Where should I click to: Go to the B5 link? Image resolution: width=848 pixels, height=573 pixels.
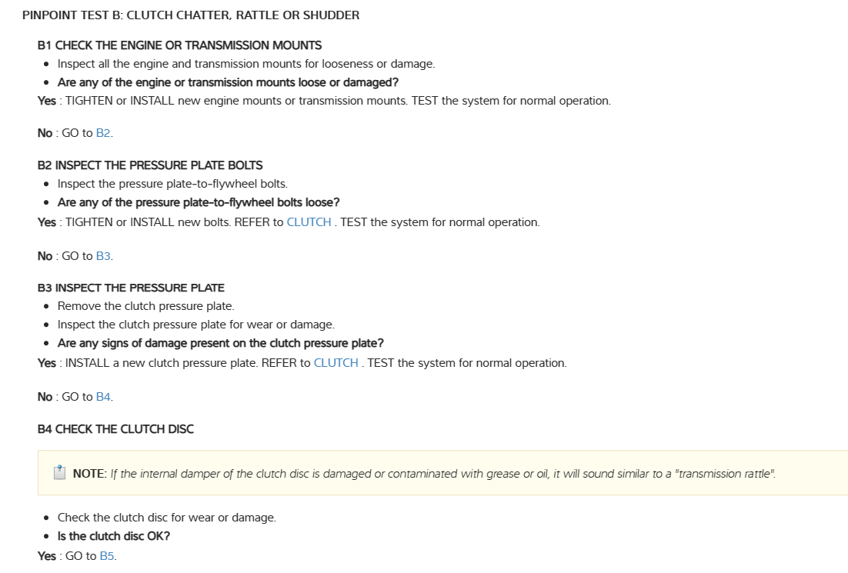(x=107, y=556)
